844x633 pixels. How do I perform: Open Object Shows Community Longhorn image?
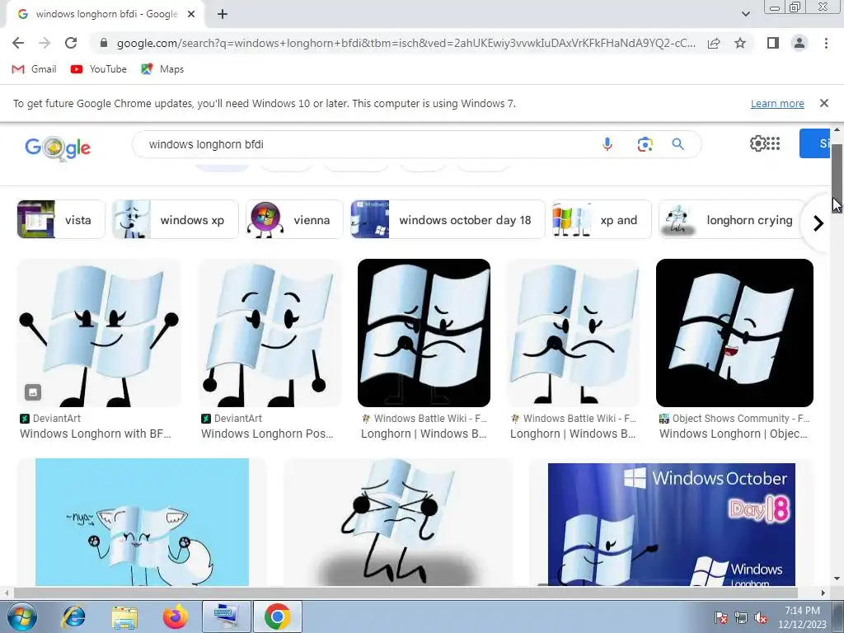[734, 333]
